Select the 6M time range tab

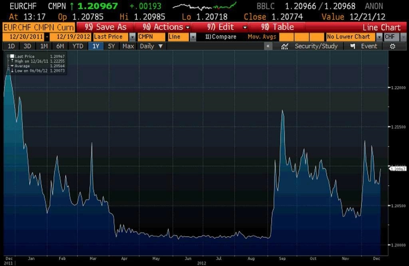(x=60, y=46)
